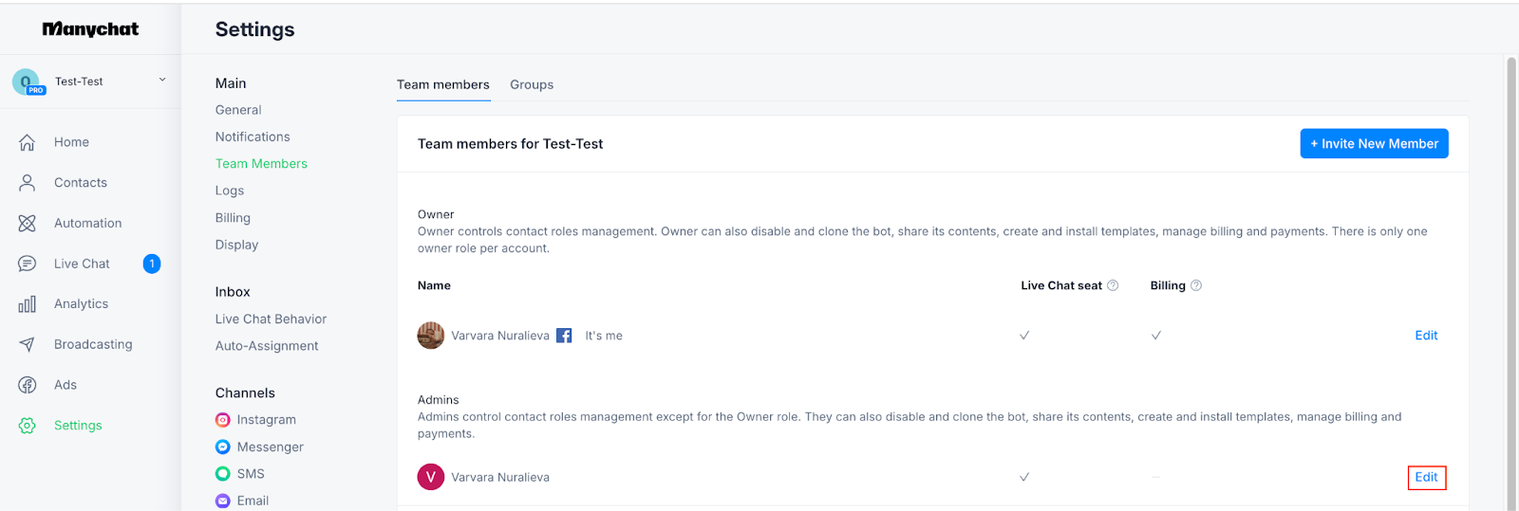1519x511 pixels.
Task: Click Invite New Member button
Action: [1374, 144]
